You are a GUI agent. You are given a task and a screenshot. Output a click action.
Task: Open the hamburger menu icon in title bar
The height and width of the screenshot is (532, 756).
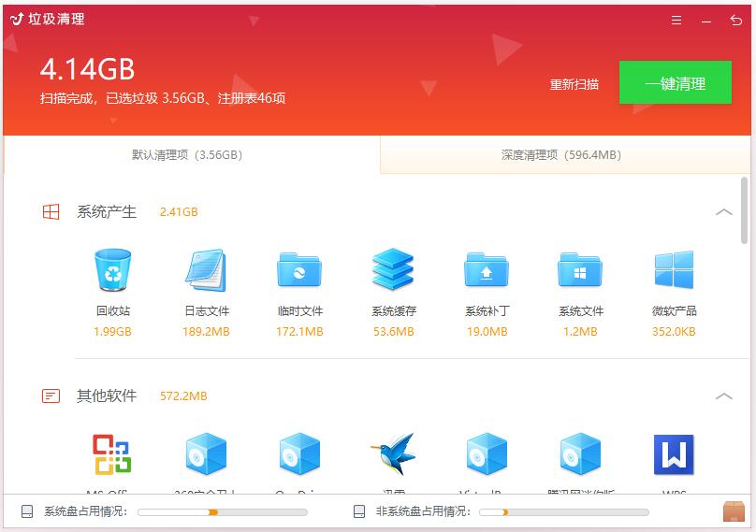pos(676,21)
